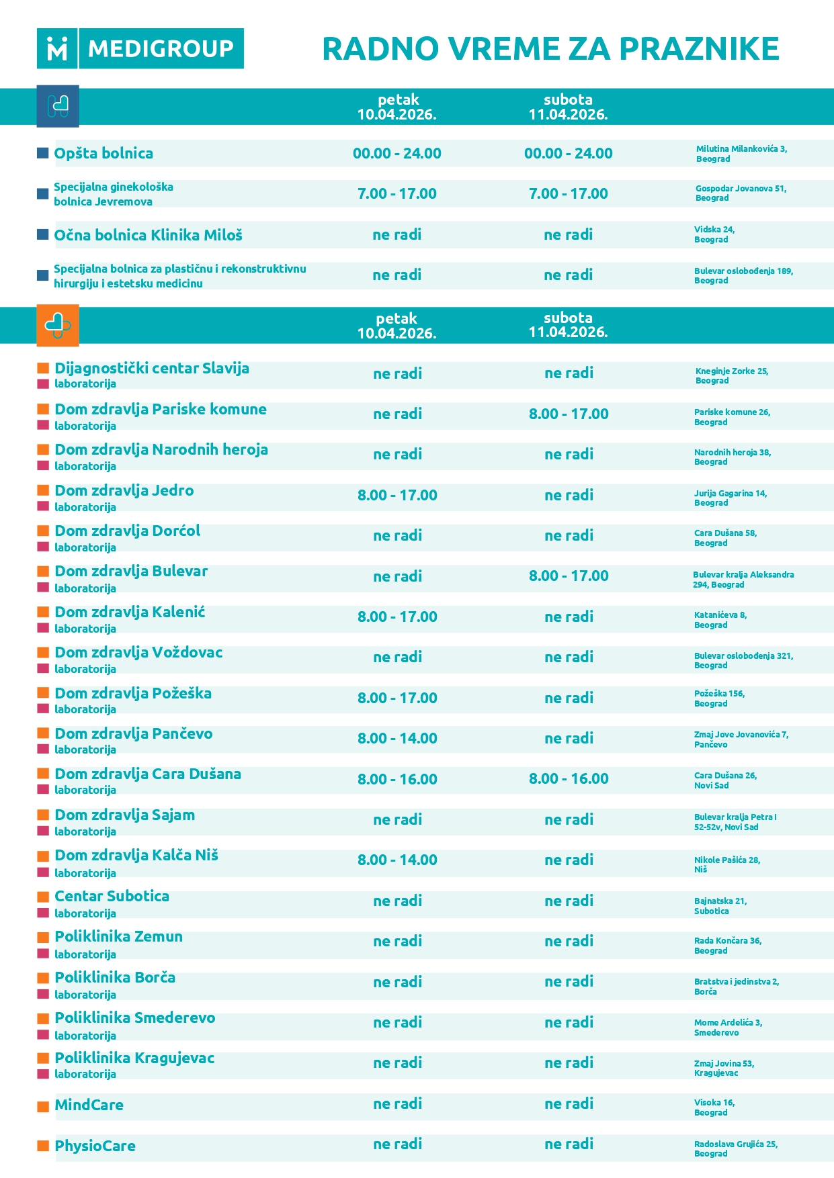Click the RADNO VREME ZA PRAZNIKE title
Image resolution: width=834 pixels, height=1178 pixels.
click(x=550, y=48)
